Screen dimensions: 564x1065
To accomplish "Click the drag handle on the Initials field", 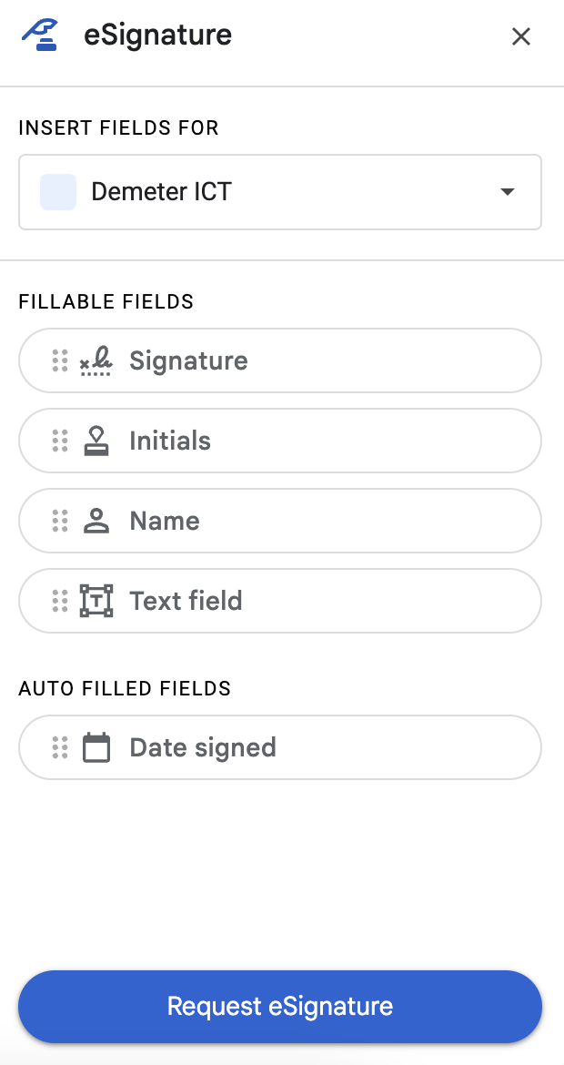I will (x=60, y=441).
